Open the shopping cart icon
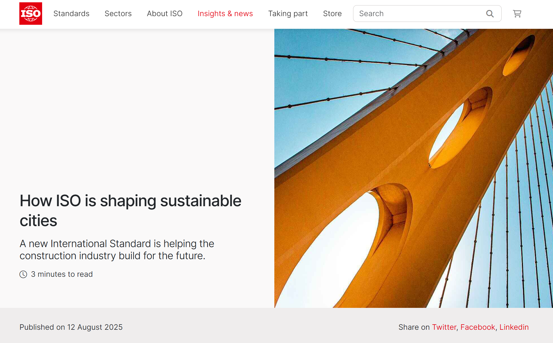553x343 pixels. click(517, 14)
